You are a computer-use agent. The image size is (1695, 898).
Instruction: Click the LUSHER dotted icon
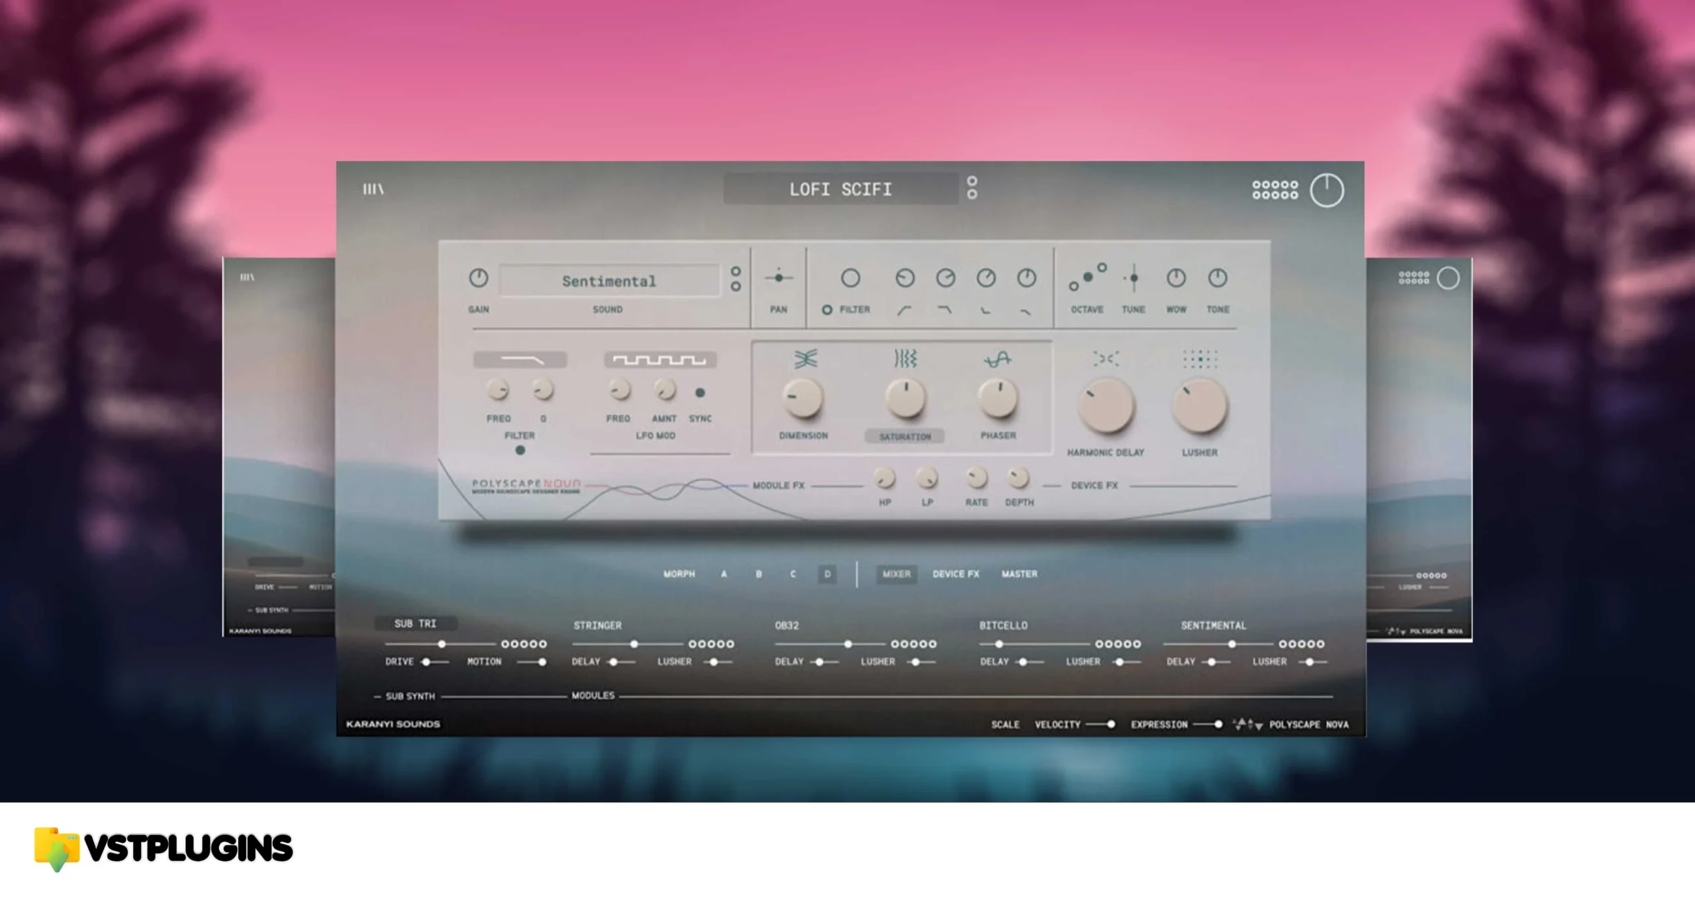(1200, 359)
